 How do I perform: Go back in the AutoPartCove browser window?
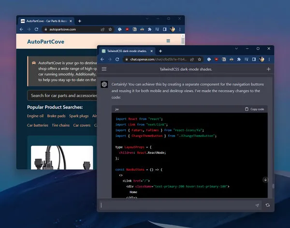21,29
